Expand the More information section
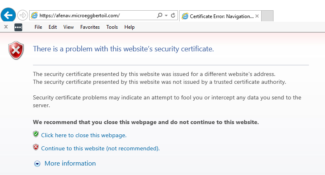 (x=37, y=163)
